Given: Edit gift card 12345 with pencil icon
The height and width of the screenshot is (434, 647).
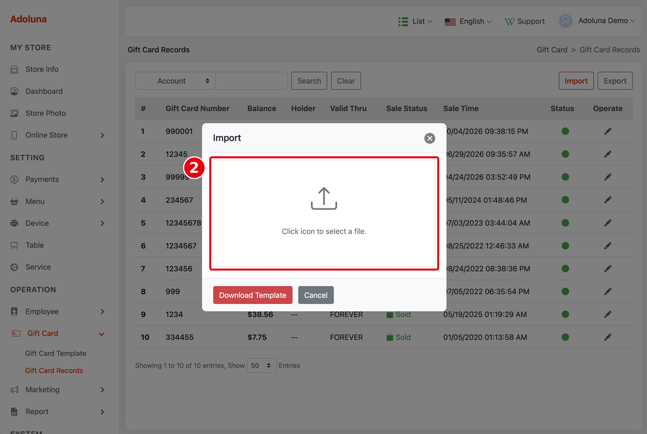Looking at the screenshot, I should pyautogui.click(x=607, y=154).
